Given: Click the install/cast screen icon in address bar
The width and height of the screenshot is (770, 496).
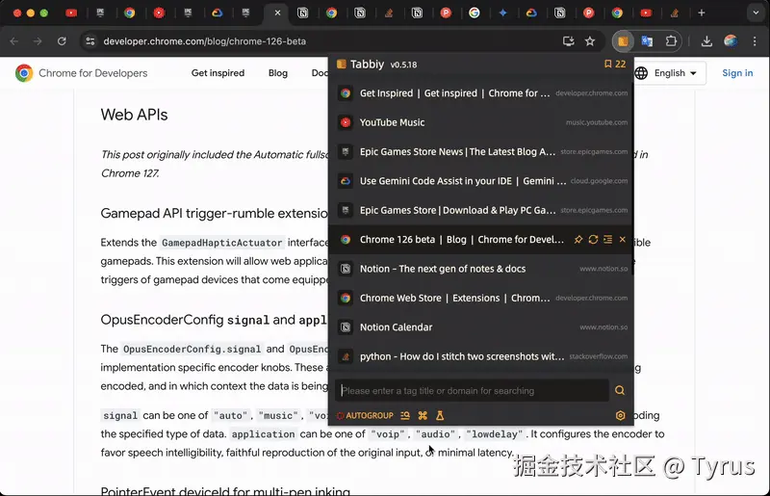Looking at the screenshot, I should [568, 41].
